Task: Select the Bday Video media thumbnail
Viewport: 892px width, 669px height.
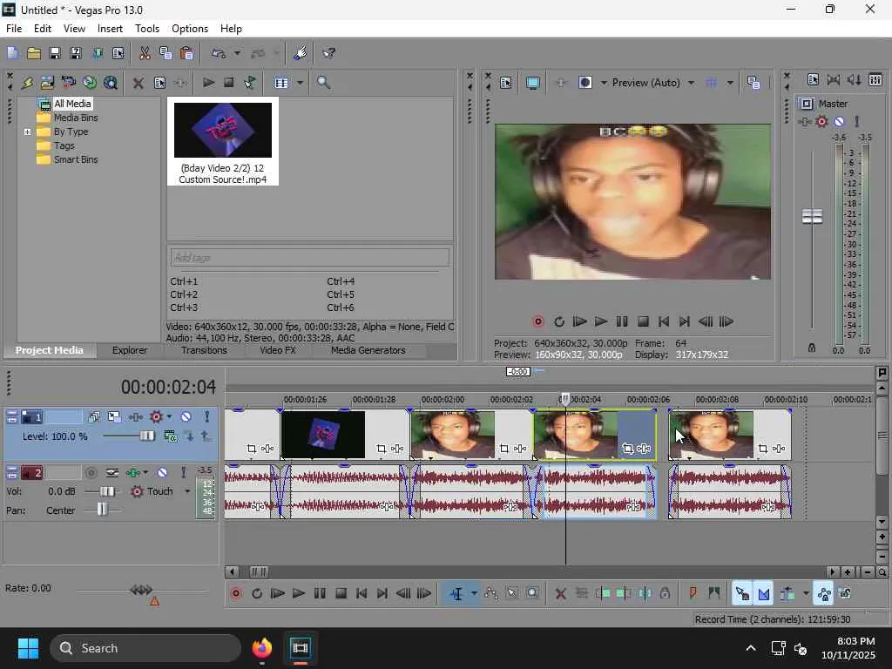Action: [223, 131]
